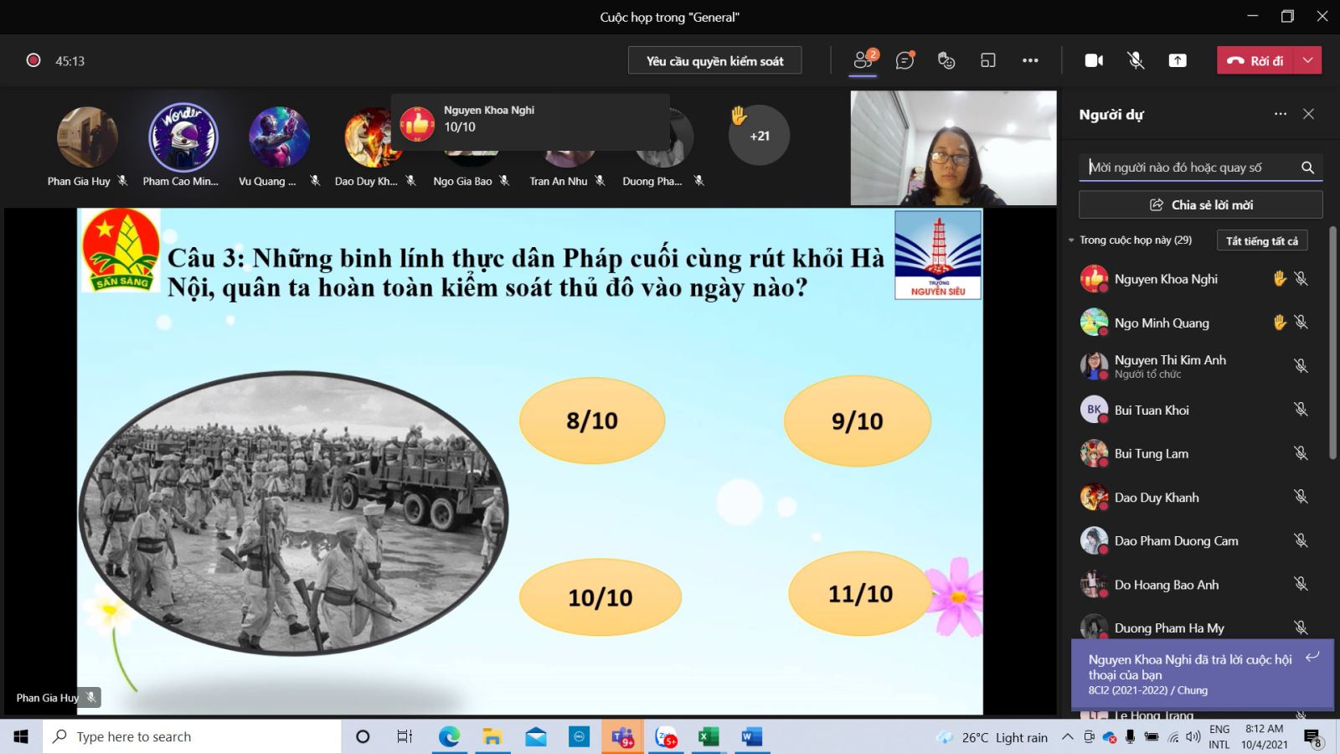
Task: Open the rooms icon in meeting toolbar
Action: click(x=988, y=60)
